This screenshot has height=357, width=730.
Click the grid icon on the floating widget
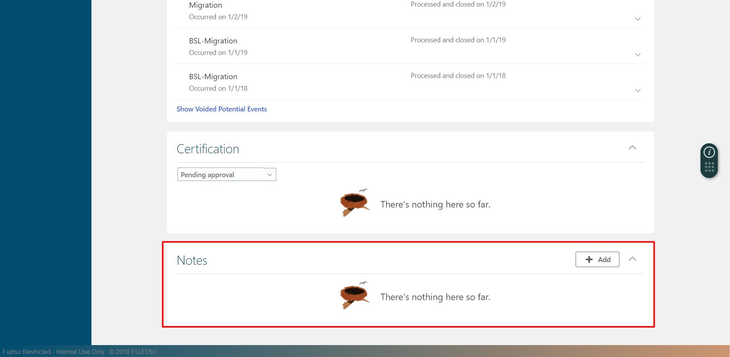coord(708,166)
